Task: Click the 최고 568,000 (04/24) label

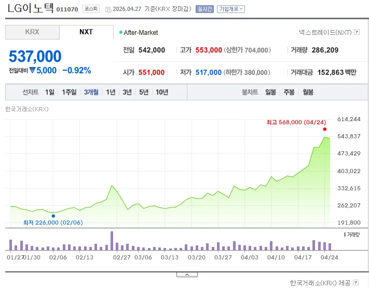Action: 296,122
